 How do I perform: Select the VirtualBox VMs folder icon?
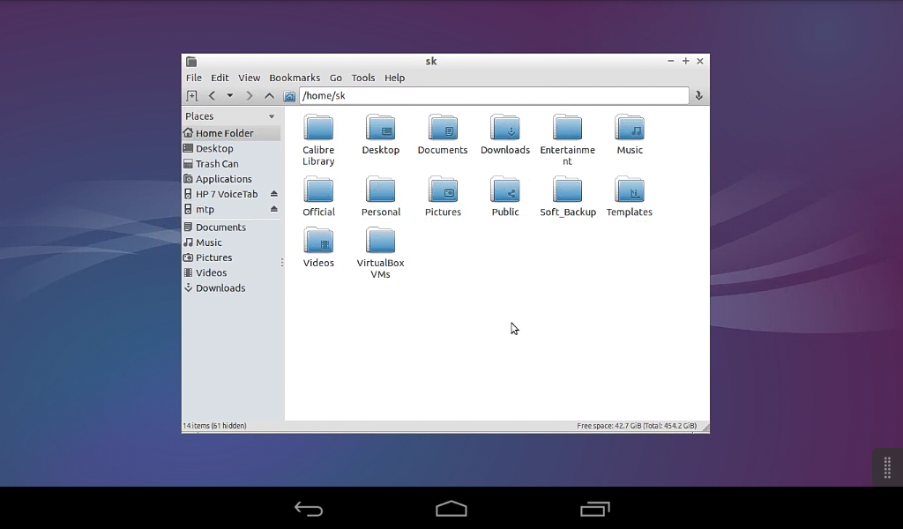tap(380, 241)
